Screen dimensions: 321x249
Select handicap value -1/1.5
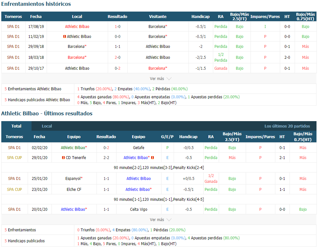point(201,68)
